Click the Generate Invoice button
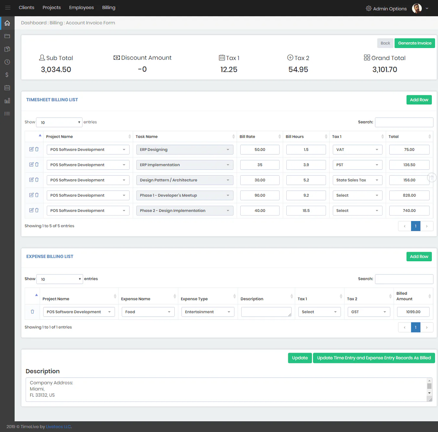 415,43
